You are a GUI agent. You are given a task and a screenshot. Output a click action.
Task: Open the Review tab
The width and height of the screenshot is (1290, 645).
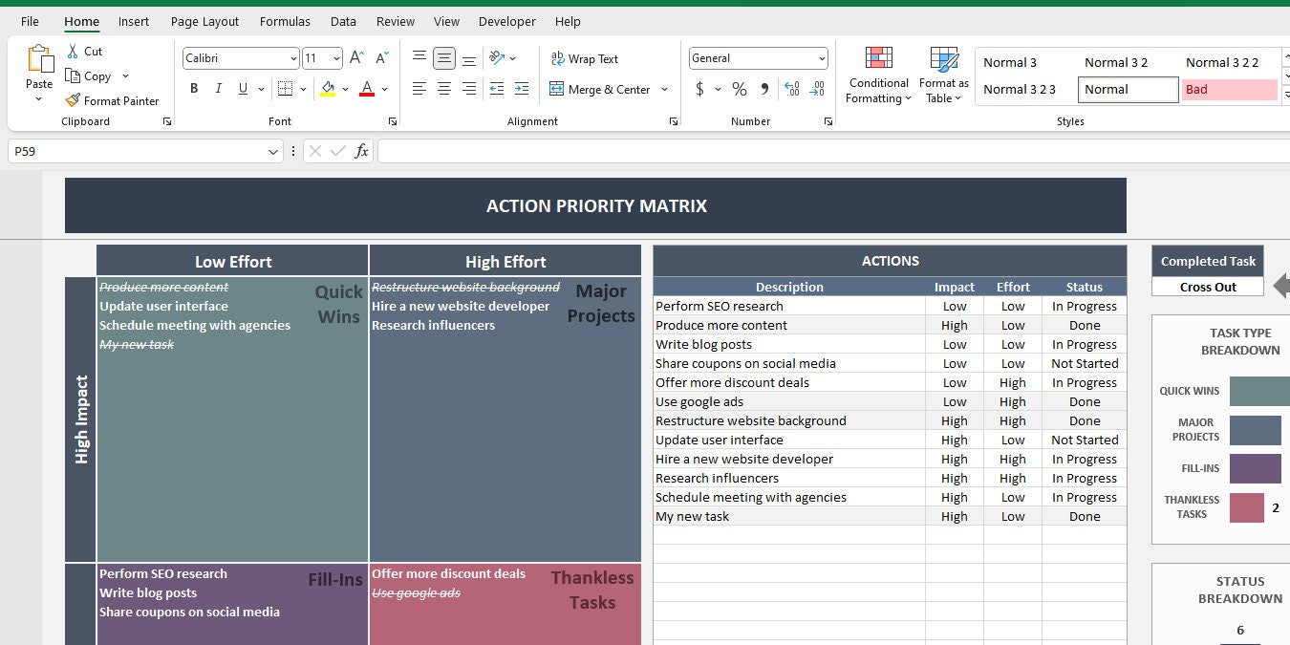[x=396, y=21]
